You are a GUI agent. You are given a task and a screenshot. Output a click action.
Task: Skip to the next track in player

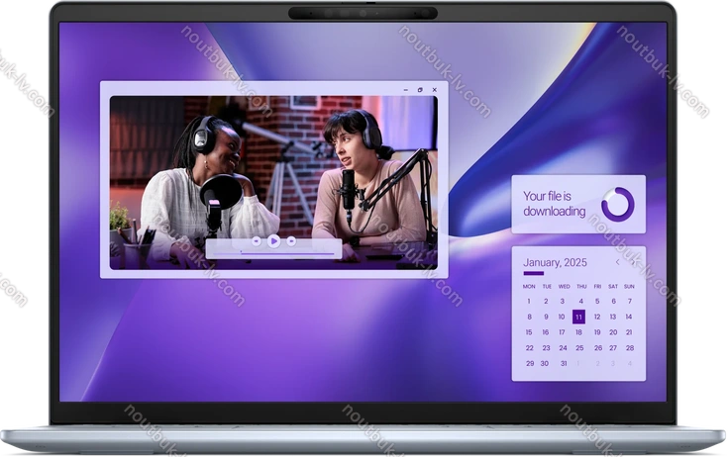click(x=291, y=240)
